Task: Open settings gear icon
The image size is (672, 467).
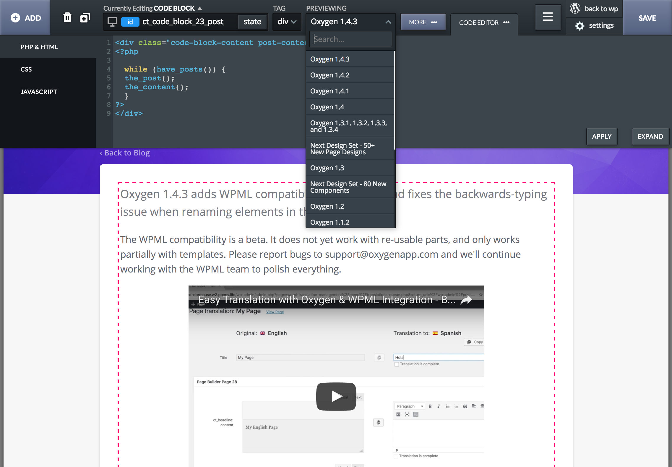Action: (580, 26)
